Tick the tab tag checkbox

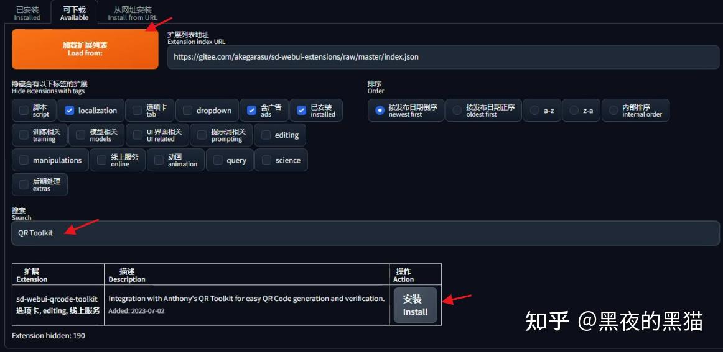click(x=137, y=111)
